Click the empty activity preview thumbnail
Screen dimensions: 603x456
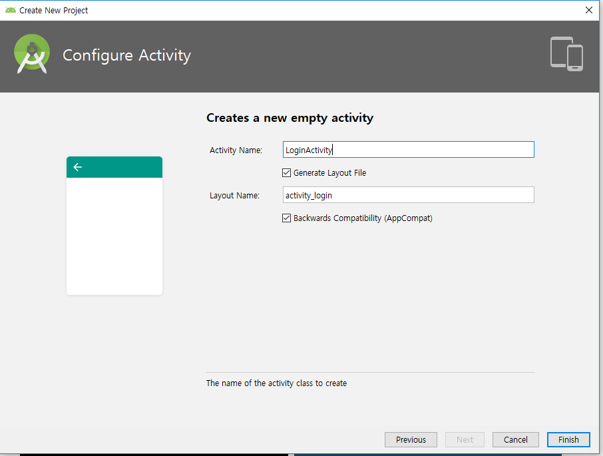point(114,226)
